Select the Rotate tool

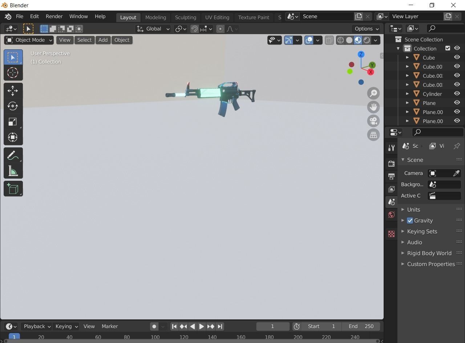[13, 106]
